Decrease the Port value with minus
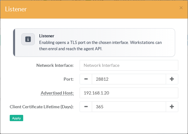This screenshot has height=134, width=188. point(86,79)
